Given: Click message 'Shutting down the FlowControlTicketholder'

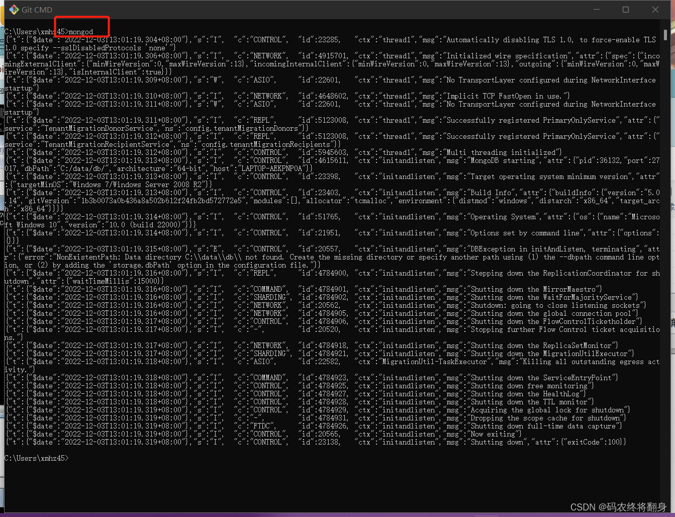Looking at the screenshot, I should [x=553, y=321].
